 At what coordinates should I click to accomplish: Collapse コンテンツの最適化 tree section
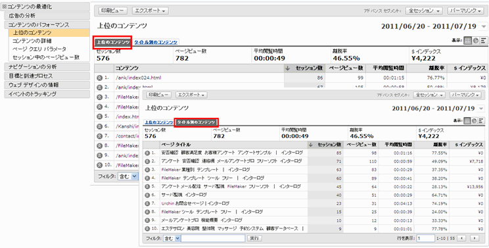click(5, 7)
